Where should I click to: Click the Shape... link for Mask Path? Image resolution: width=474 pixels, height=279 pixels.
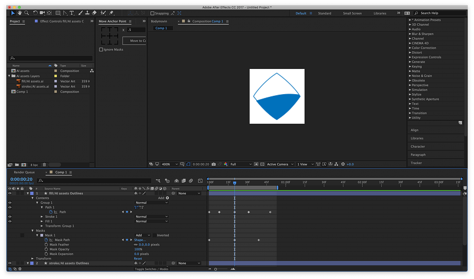tap(140, 240)
